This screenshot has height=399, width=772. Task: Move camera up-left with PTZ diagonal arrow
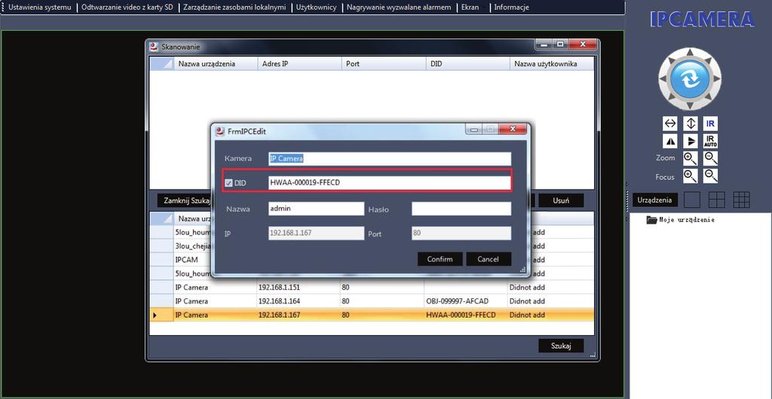pyautogui.click(x=671, y=60)
